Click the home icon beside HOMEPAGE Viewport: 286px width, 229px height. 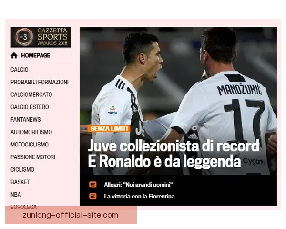click(x=14, y=55)
